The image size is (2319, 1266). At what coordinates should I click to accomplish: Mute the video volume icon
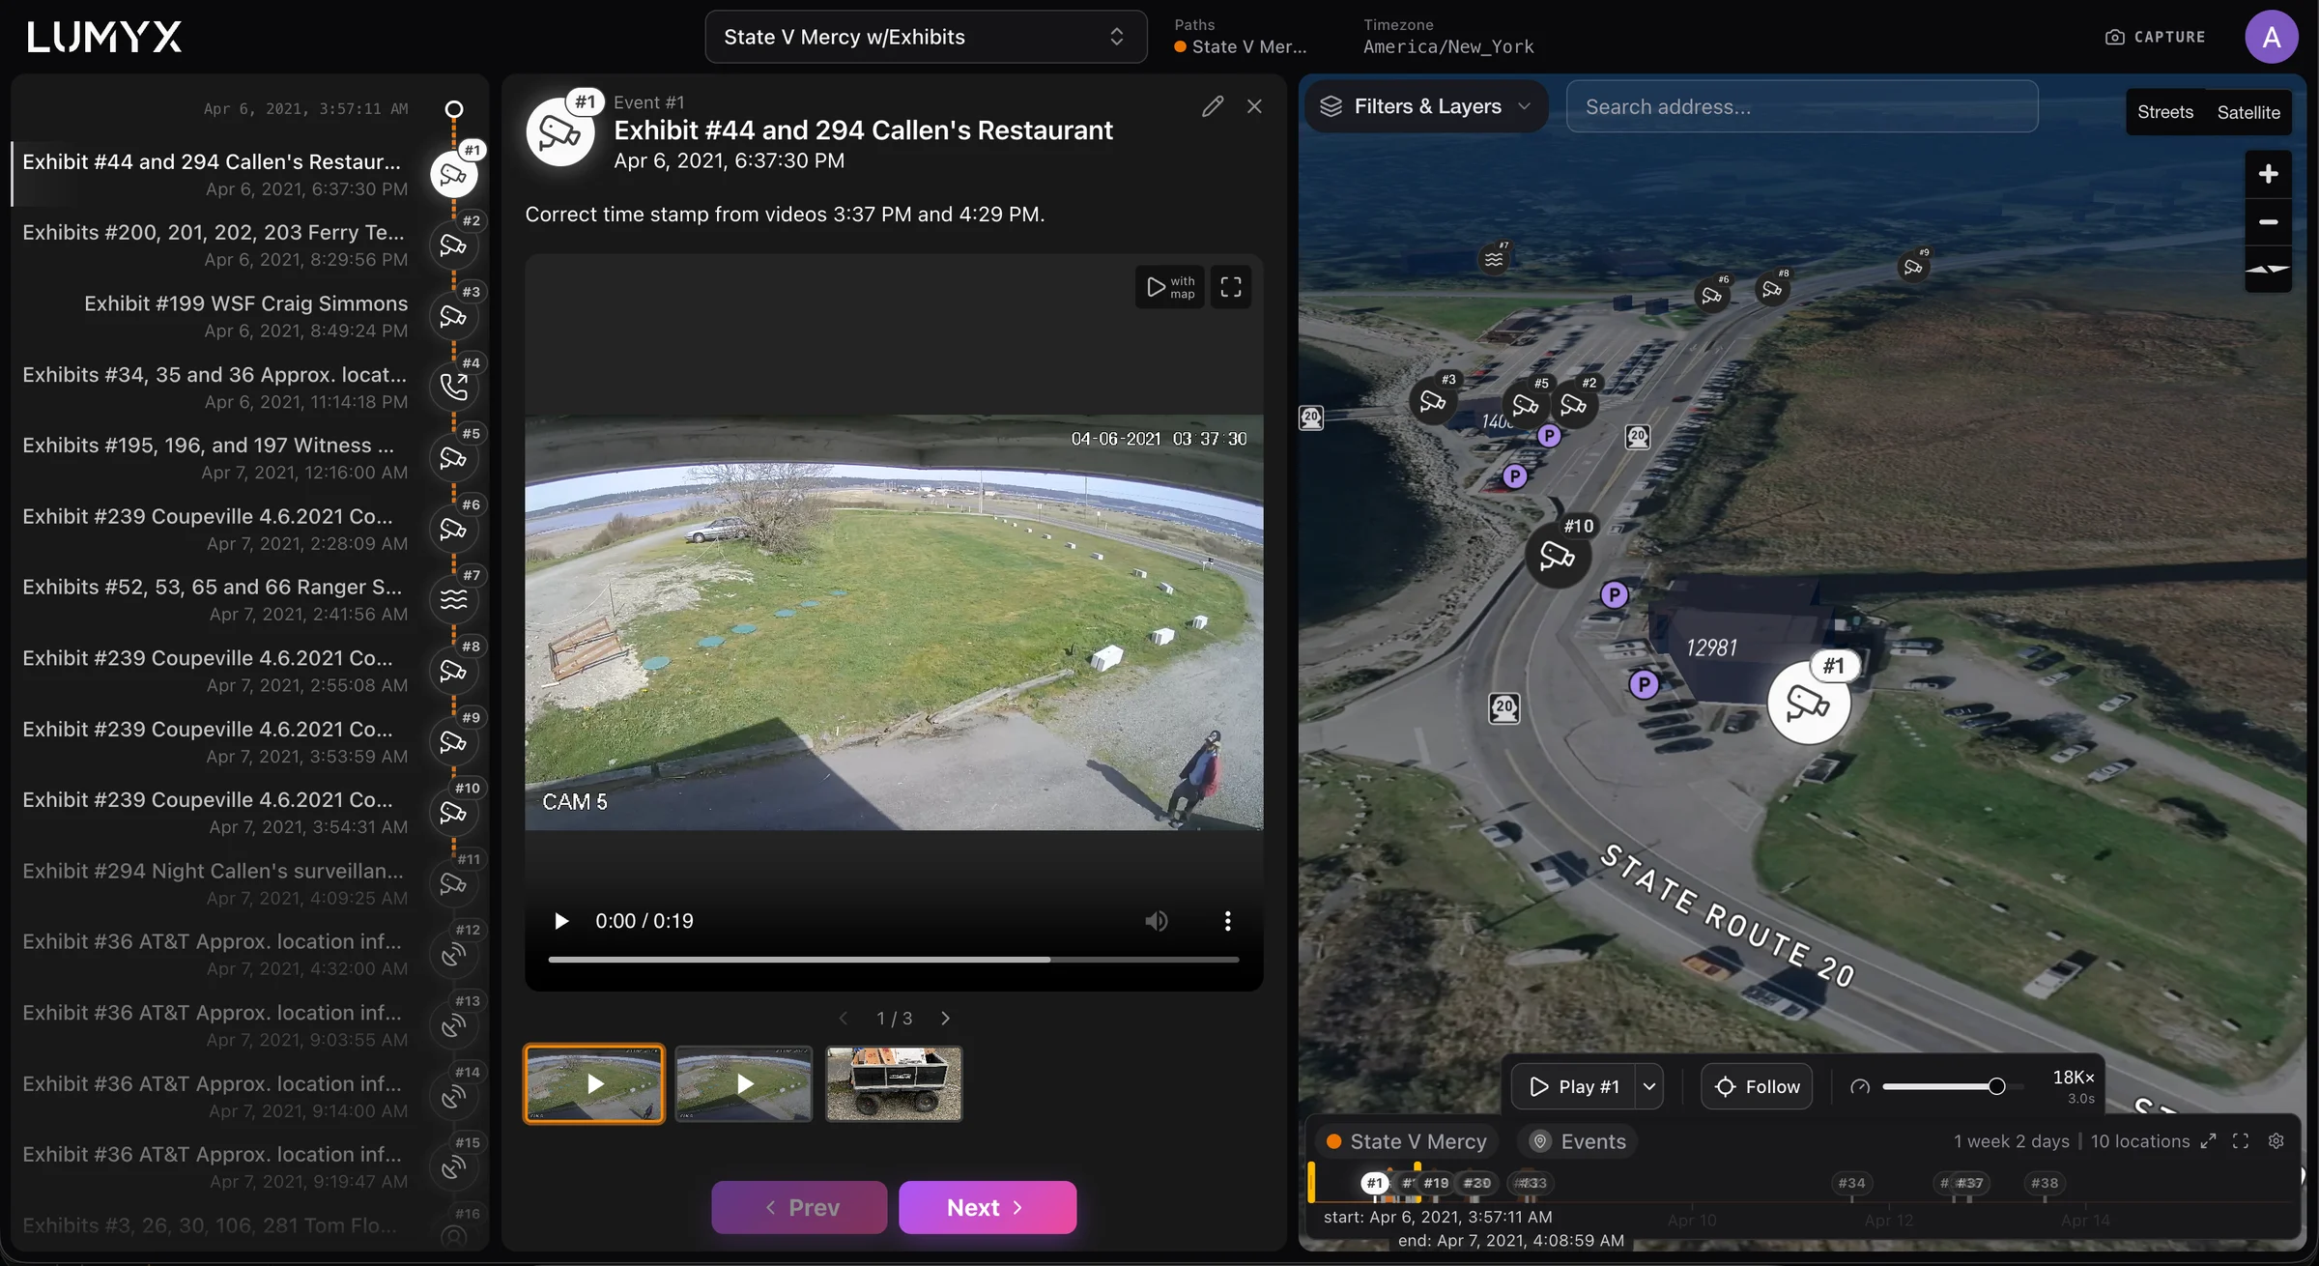click(x=1157, y=921)
